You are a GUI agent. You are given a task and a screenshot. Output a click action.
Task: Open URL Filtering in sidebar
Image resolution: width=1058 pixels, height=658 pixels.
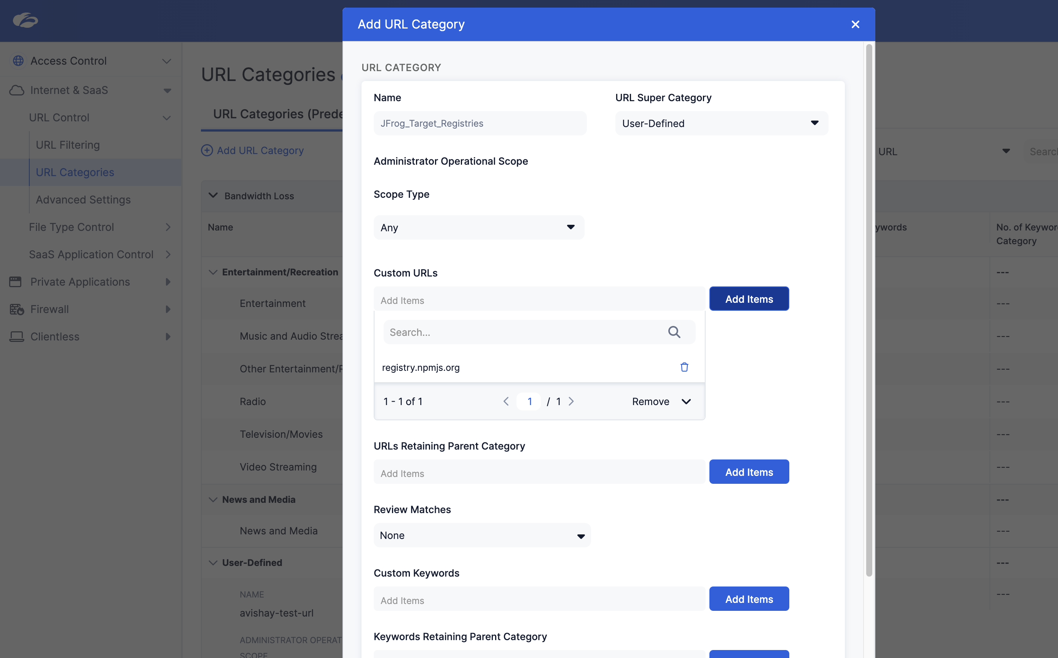[x=67, y=145]
